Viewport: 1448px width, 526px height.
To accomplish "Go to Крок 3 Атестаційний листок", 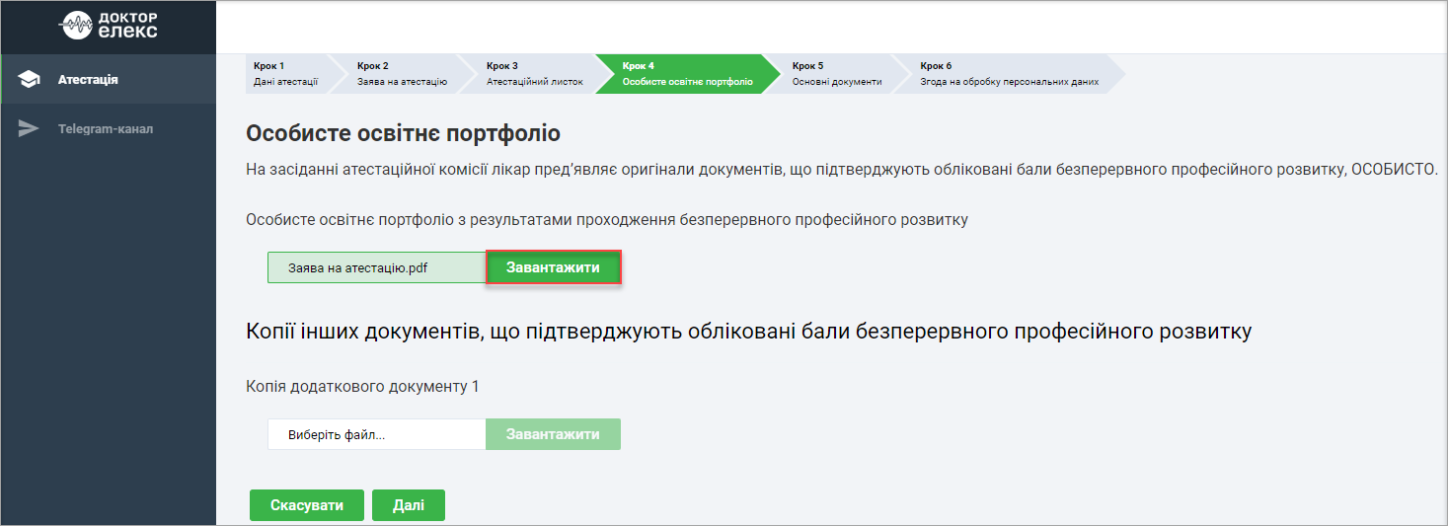I will coord(534,74).
